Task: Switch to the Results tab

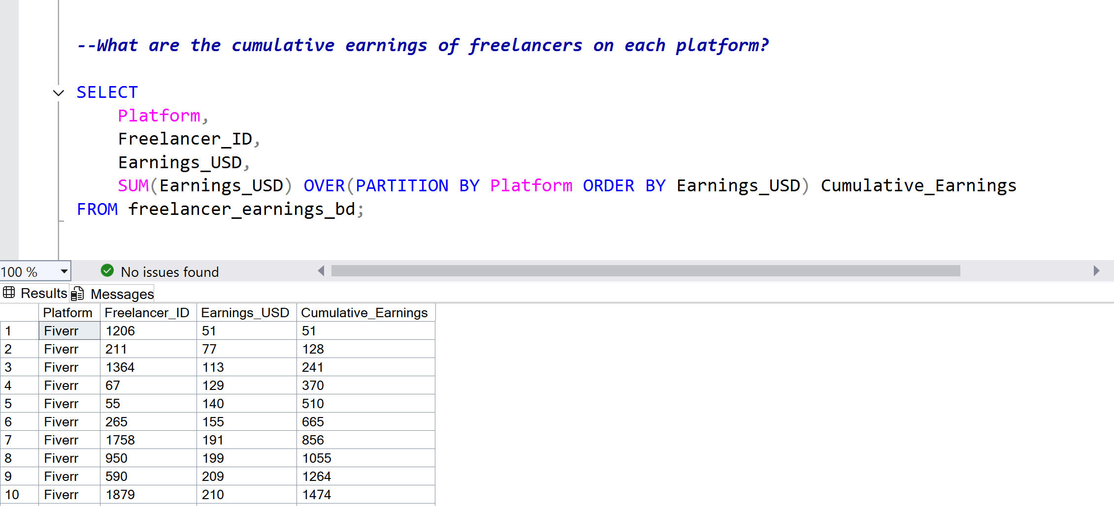Action: 43,294
